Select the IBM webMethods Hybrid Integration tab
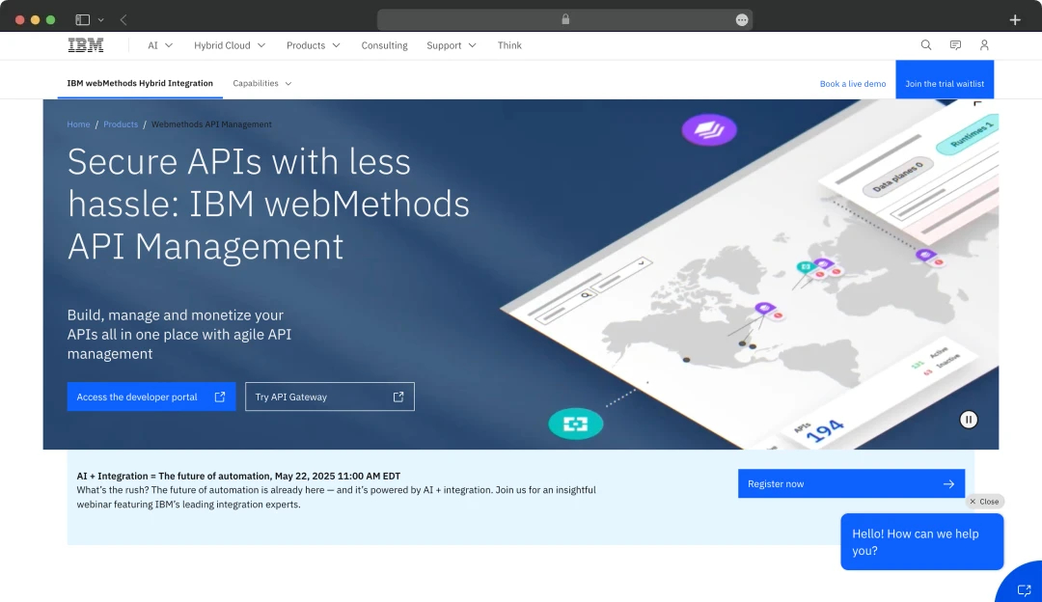 140,83
